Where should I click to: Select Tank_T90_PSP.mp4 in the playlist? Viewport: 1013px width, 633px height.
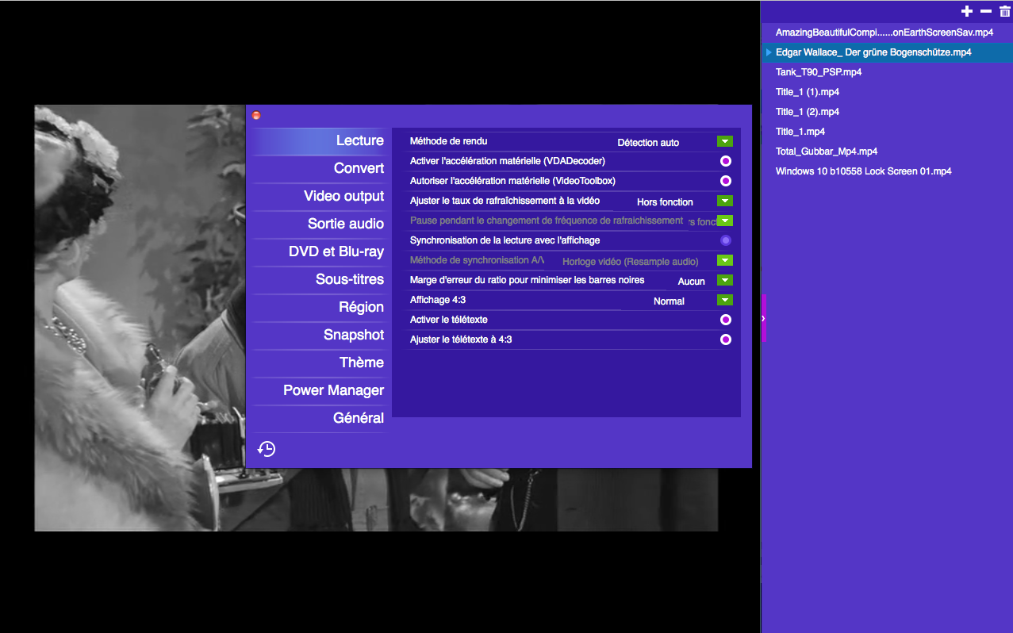coord(888,72)
